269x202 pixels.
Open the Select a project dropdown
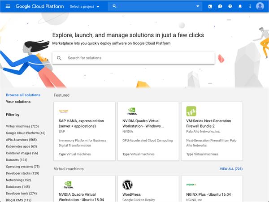coord(85,7)
